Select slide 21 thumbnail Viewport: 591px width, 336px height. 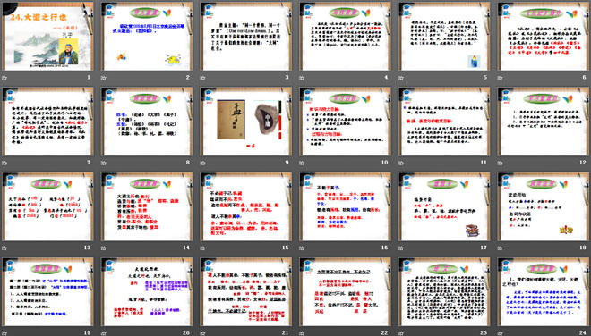click(245, 292)
